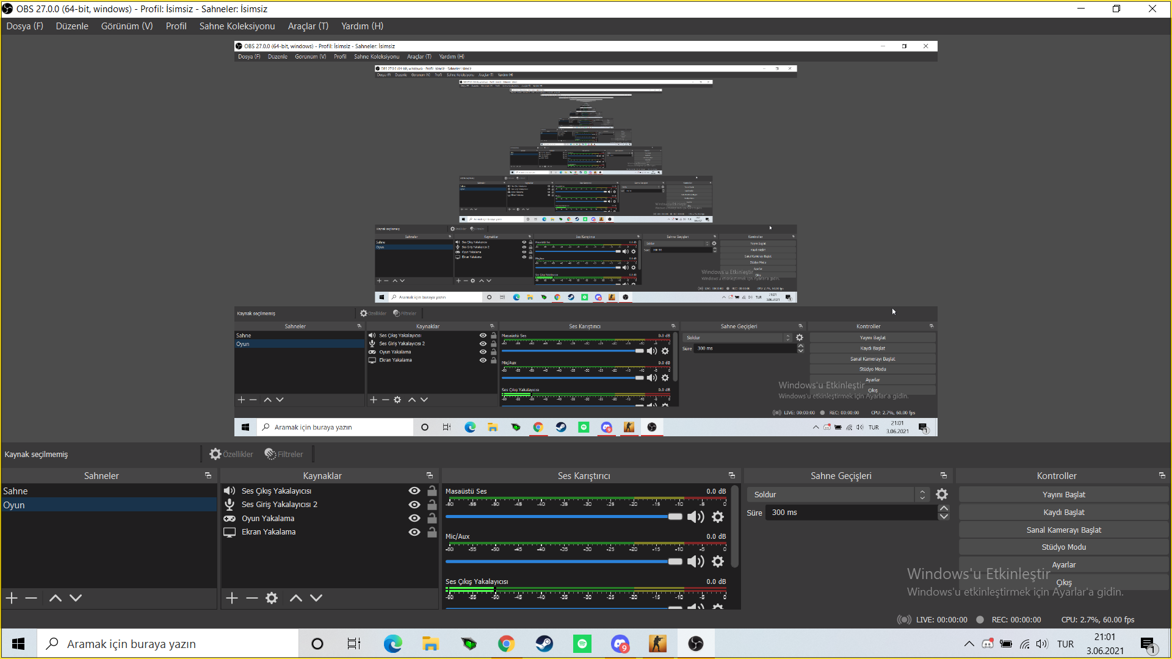Remove selected scene with minus icon

(31, 599)
